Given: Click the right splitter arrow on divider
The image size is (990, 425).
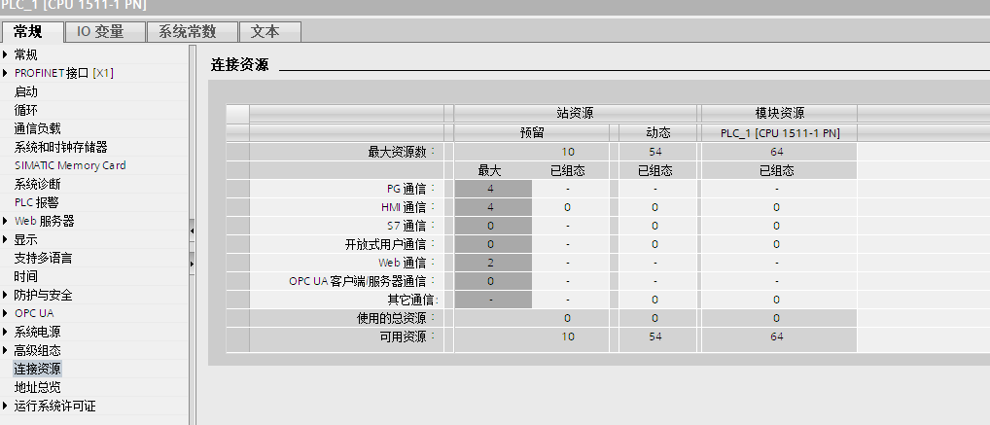Looking at the screenshot, I should click(x=192, y=264).
